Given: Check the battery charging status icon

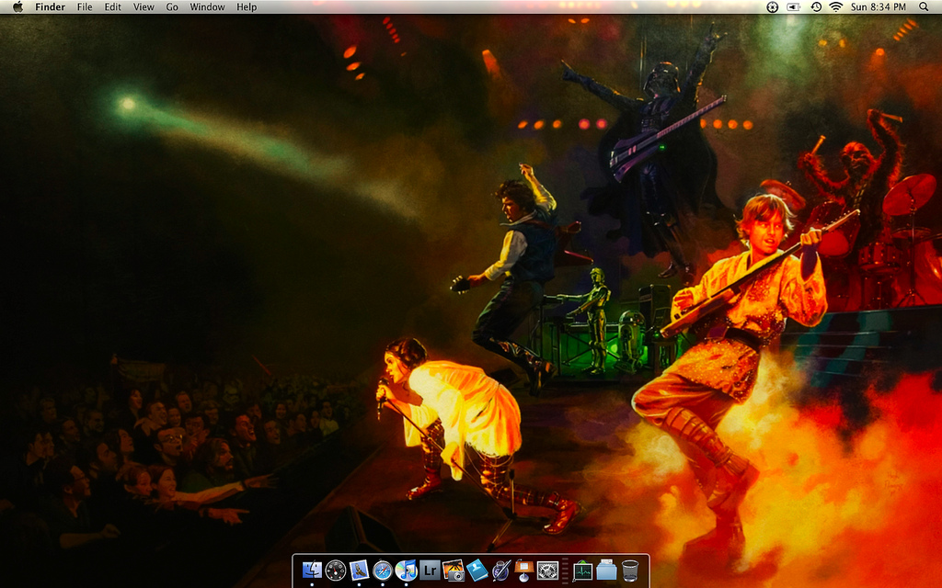Looking at the screenshot, I should [794, 7].
